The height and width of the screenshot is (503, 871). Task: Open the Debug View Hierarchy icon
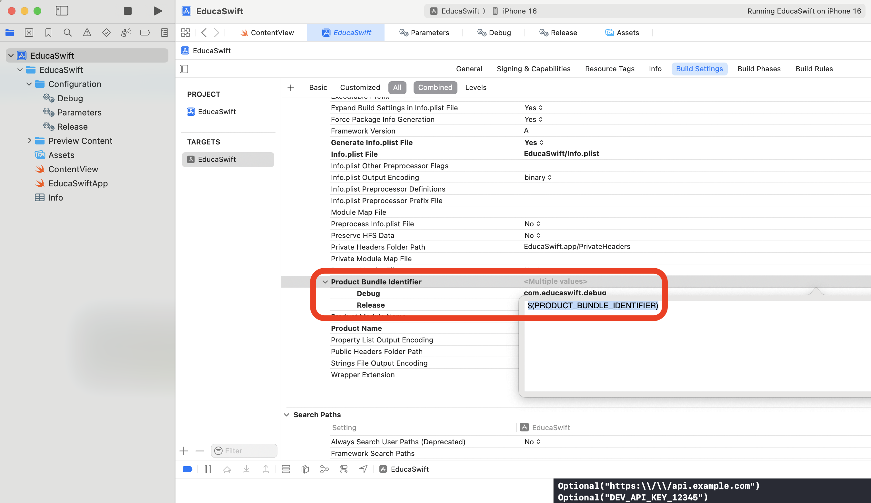305,469
